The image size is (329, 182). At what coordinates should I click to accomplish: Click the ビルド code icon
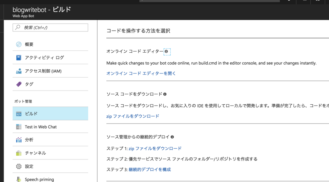19,114
